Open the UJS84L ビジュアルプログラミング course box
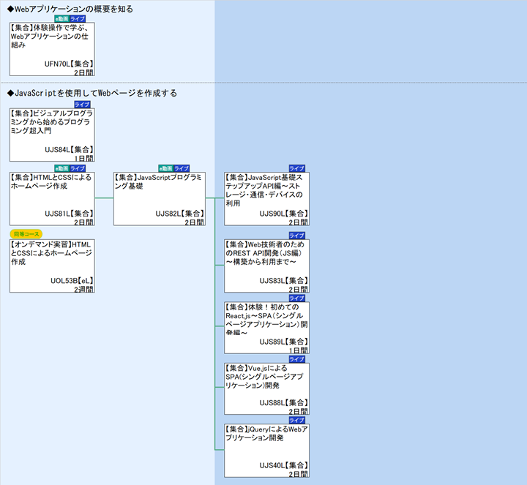 [x=52, y=135]
